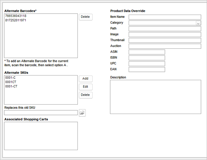
Task: Choose SKU 0001-C from list
Action: (x=11, y=78)
